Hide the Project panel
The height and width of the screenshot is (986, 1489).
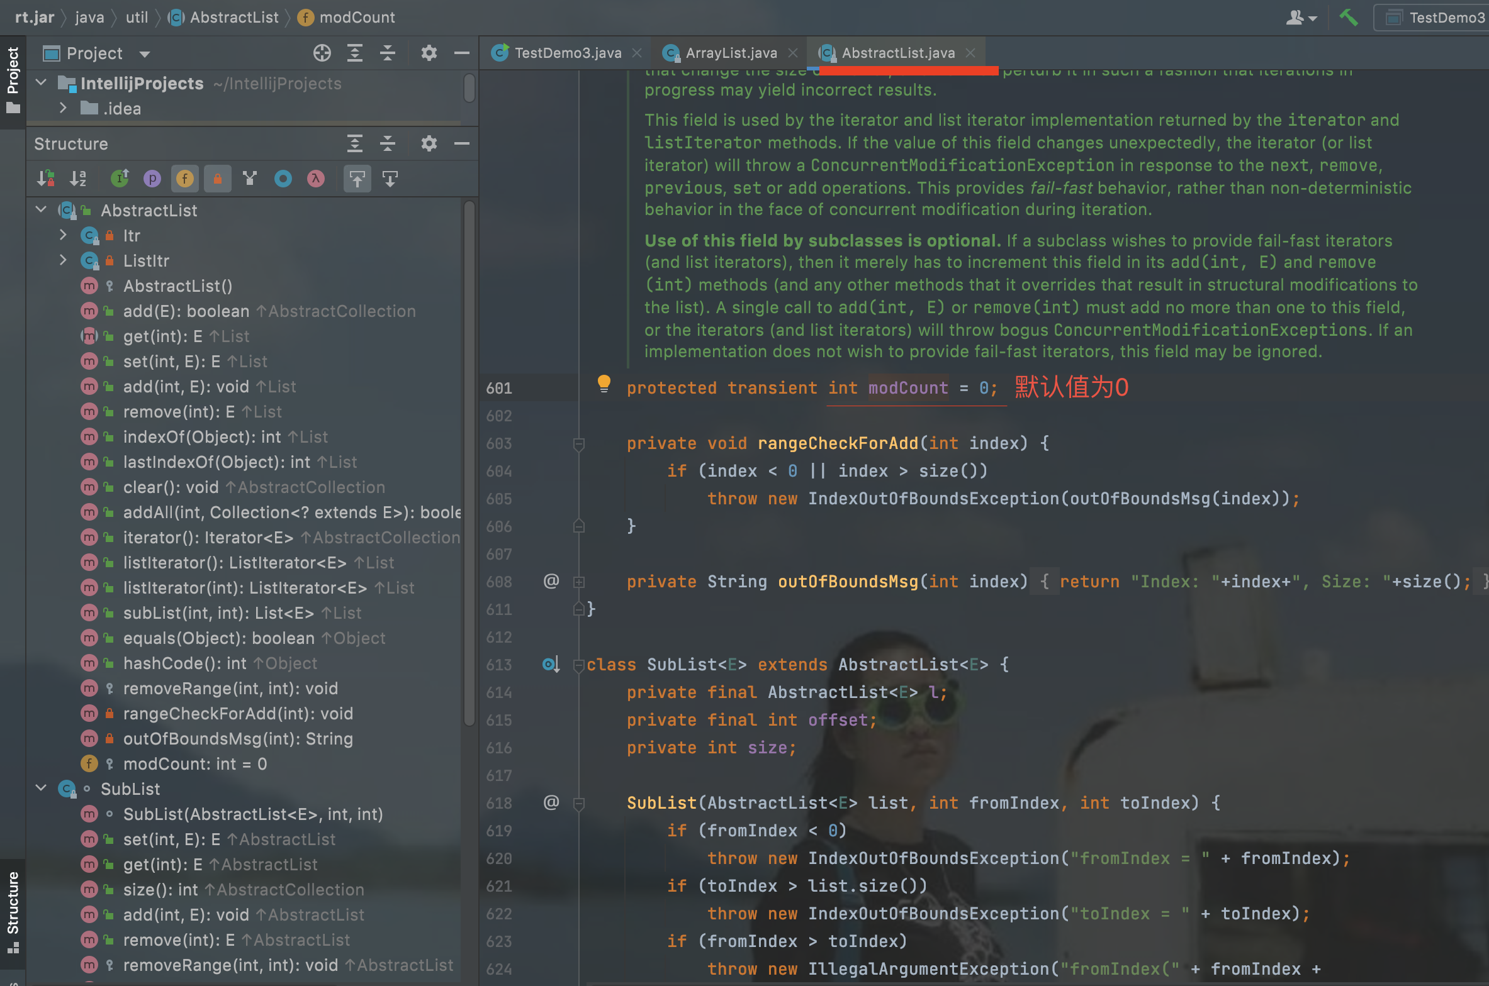point(462,53)
